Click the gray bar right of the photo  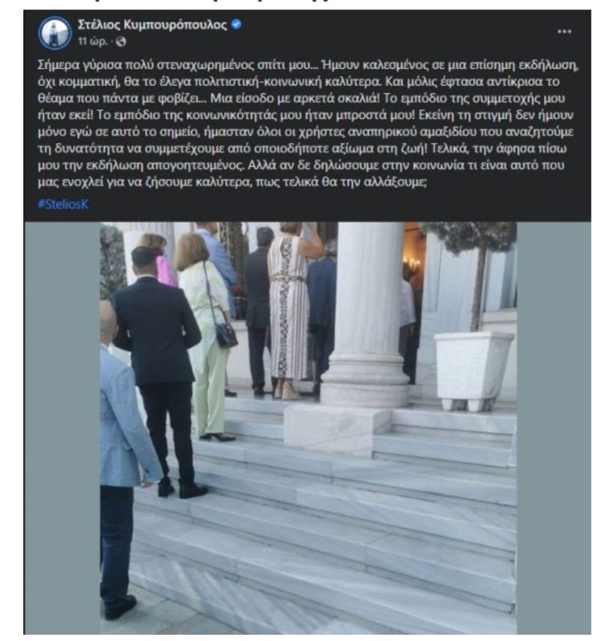click(554, 428)
